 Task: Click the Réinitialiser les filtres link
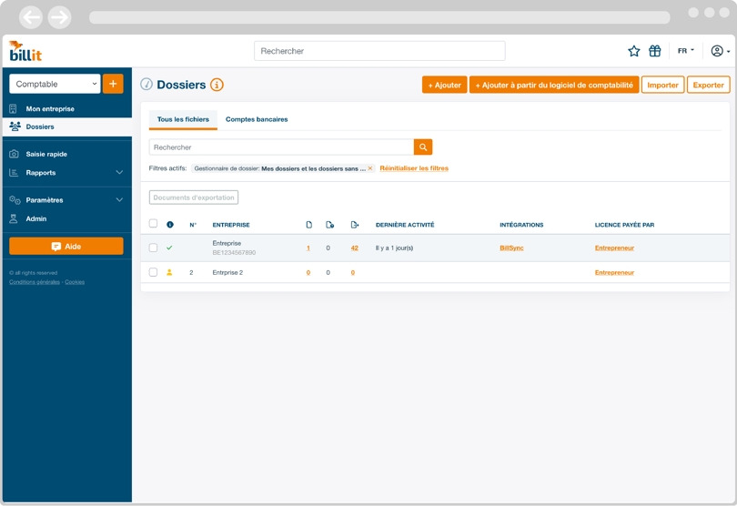(x=414, y=168)
